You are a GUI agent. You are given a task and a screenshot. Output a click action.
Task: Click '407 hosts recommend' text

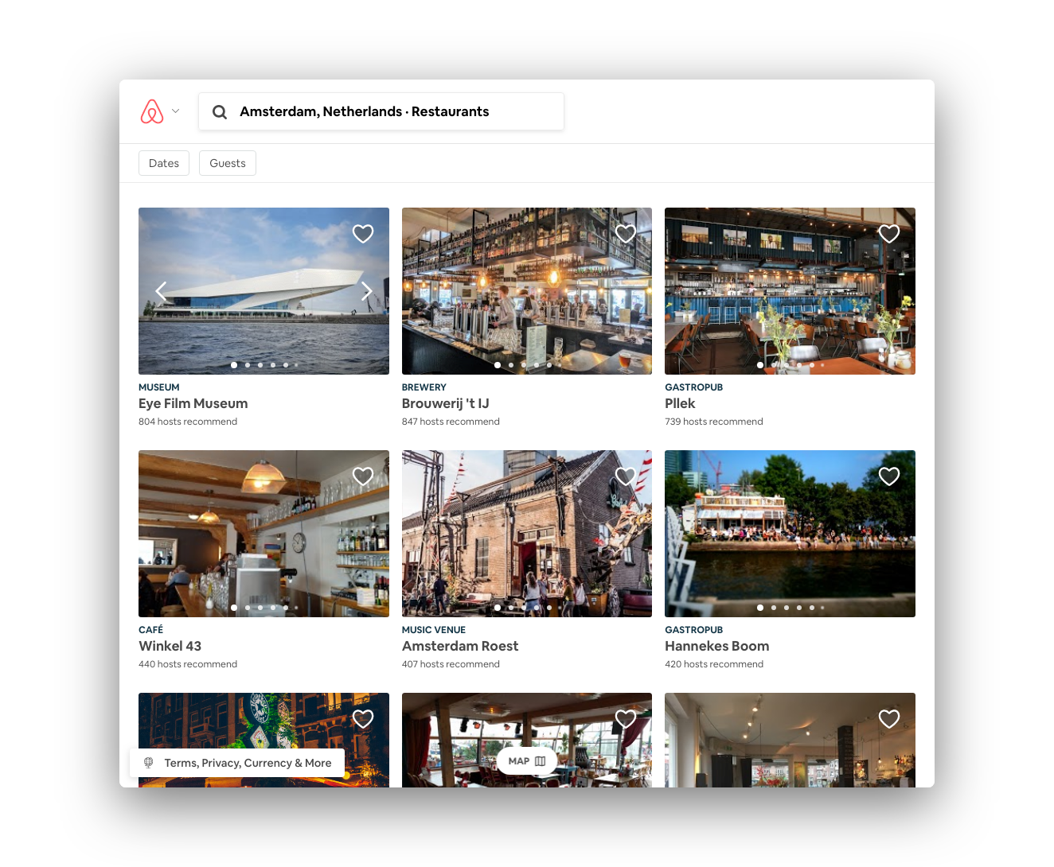click(x=451, y=664)
